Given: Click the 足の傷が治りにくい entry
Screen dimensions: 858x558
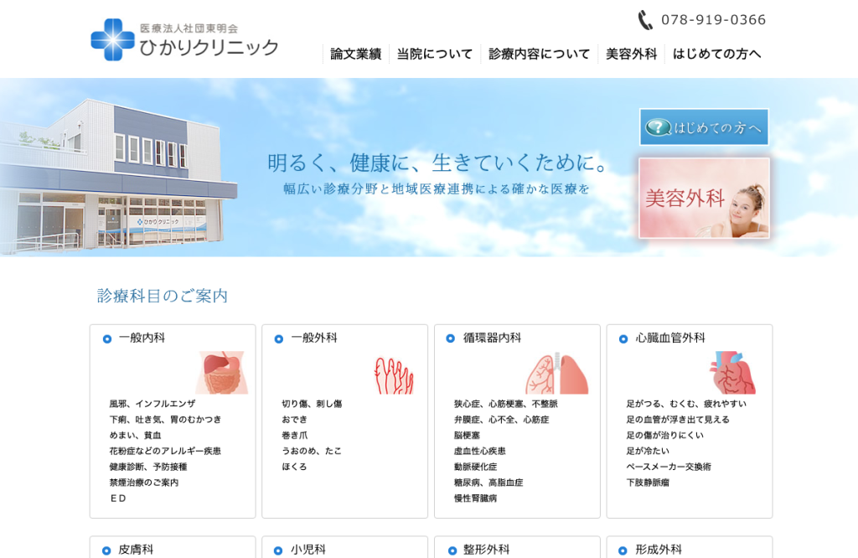Looking at the screenshot, I should [x=664, y=436].
